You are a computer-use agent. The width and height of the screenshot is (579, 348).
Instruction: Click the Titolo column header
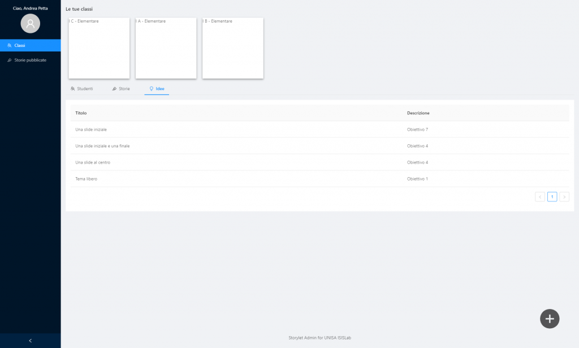pyautogui.click(x=81, y=113)
